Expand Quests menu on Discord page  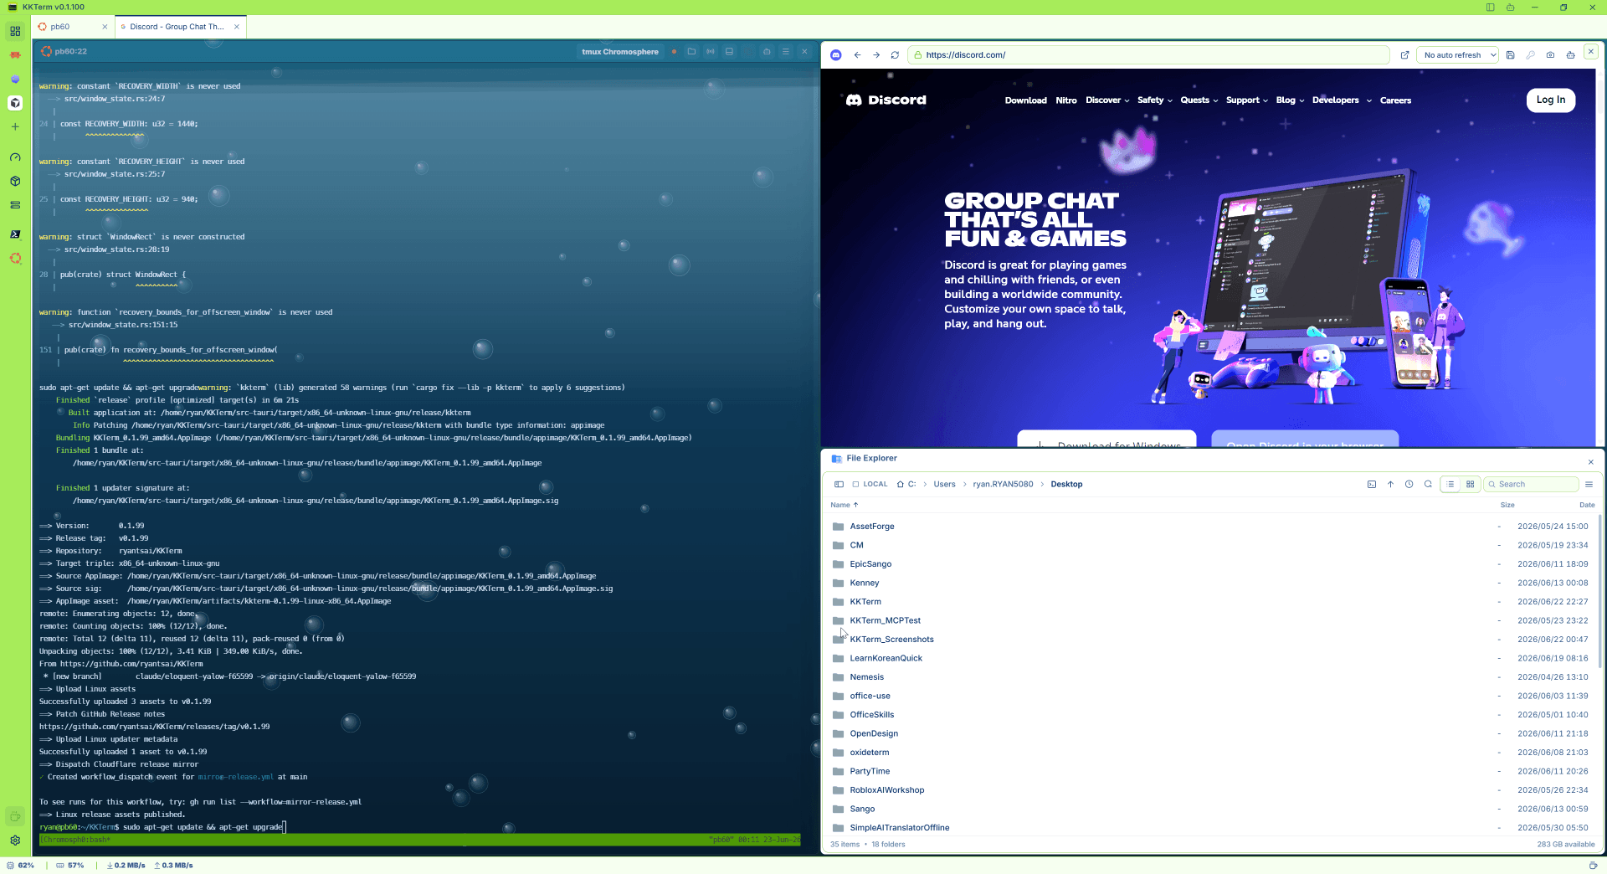click(1199, 100)
